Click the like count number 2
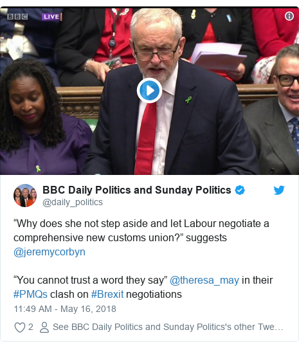The width and height of the screenshot is (299, 348). 31,327
